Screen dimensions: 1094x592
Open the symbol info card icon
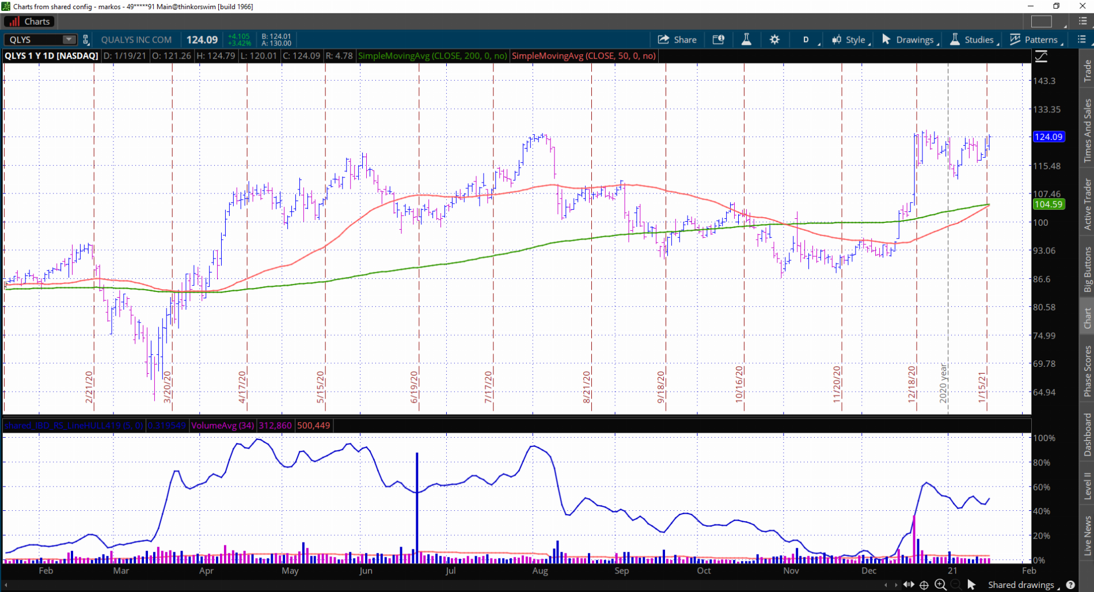click(x=718, y=40)
